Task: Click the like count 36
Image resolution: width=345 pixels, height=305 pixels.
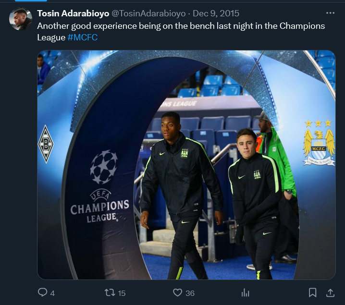Action: [x=190, y=293]
